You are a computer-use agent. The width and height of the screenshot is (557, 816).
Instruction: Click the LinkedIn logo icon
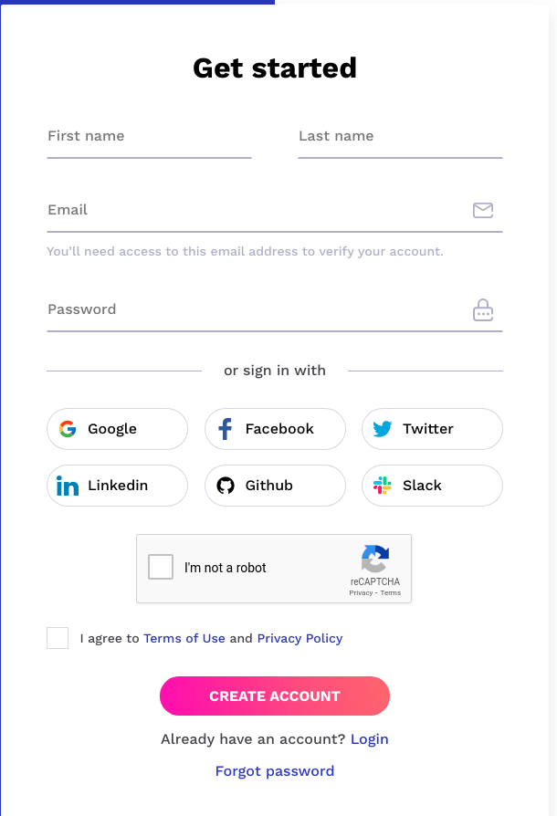68,486
